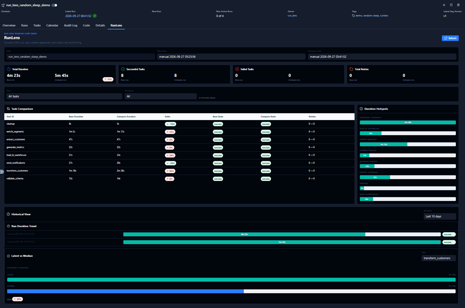The image size is (465, 308).
Task: Click the delete DAG trash icon
Action: tap(458, 5)
